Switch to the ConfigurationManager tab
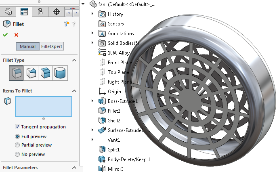This screenshot has height=172, width=277. click(x=40, y=12)
